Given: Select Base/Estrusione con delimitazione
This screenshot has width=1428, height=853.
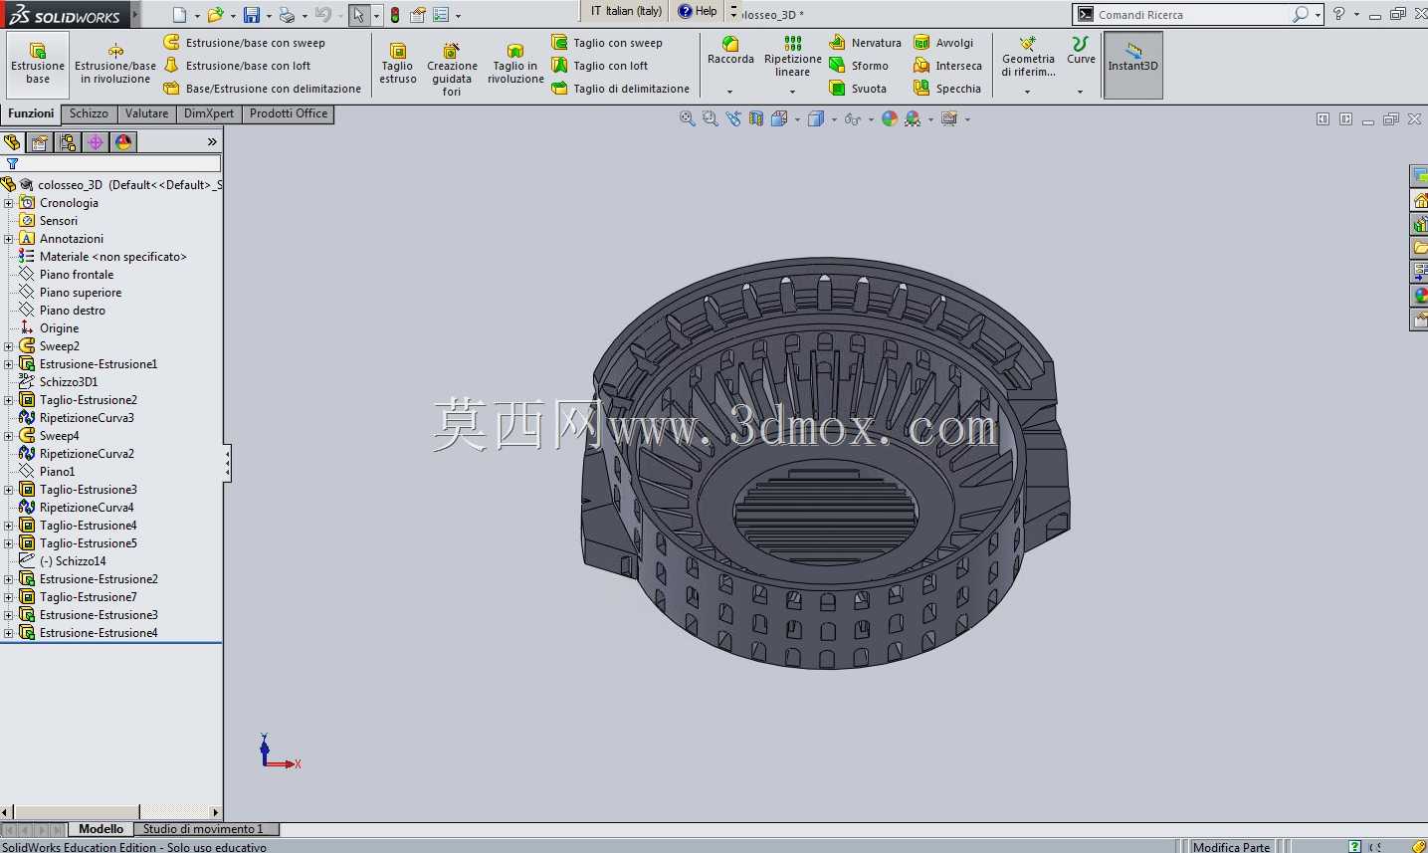Looking at the screenshot, I should 263,89.
